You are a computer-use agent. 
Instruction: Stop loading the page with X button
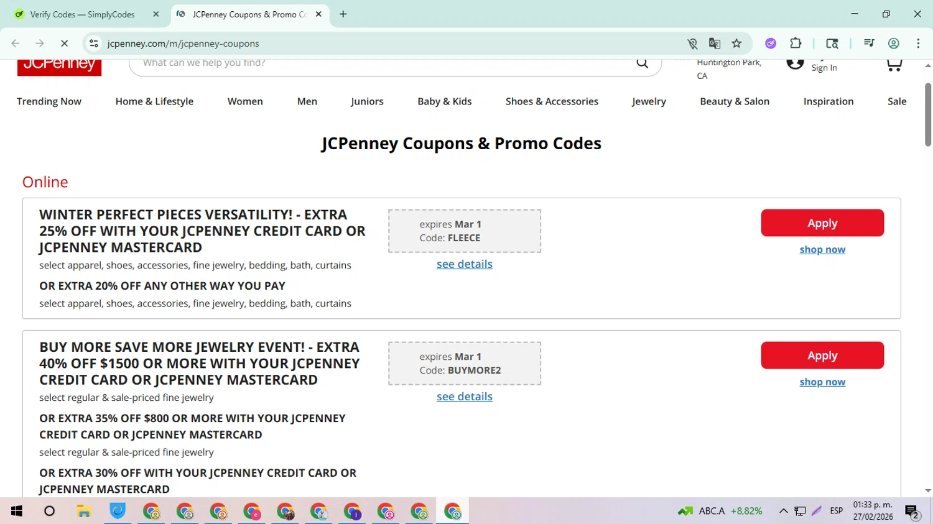pyautogui.click(x=64, y=44)
